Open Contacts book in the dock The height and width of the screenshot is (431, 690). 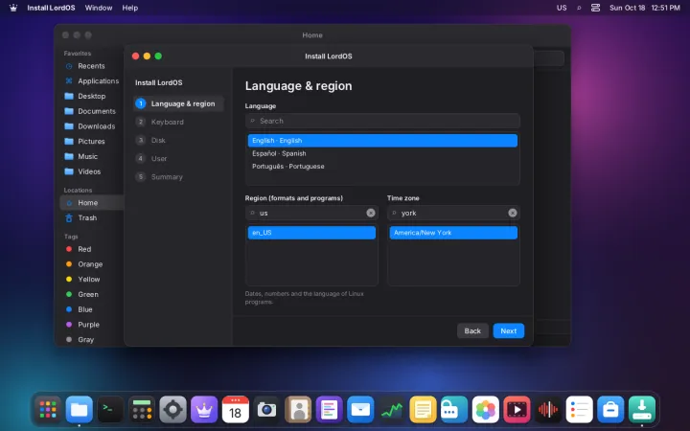298,410
